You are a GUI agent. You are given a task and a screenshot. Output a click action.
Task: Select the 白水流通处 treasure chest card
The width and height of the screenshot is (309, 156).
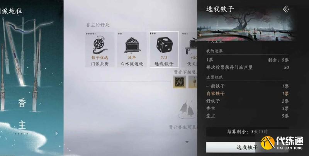pos(132,50)
